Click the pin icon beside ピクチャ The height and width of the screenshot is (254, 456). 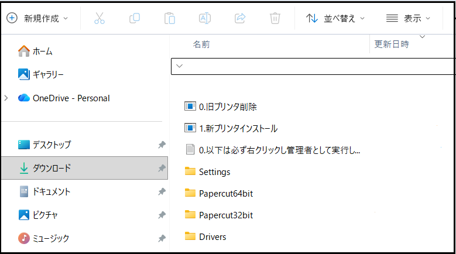(162, 215)
